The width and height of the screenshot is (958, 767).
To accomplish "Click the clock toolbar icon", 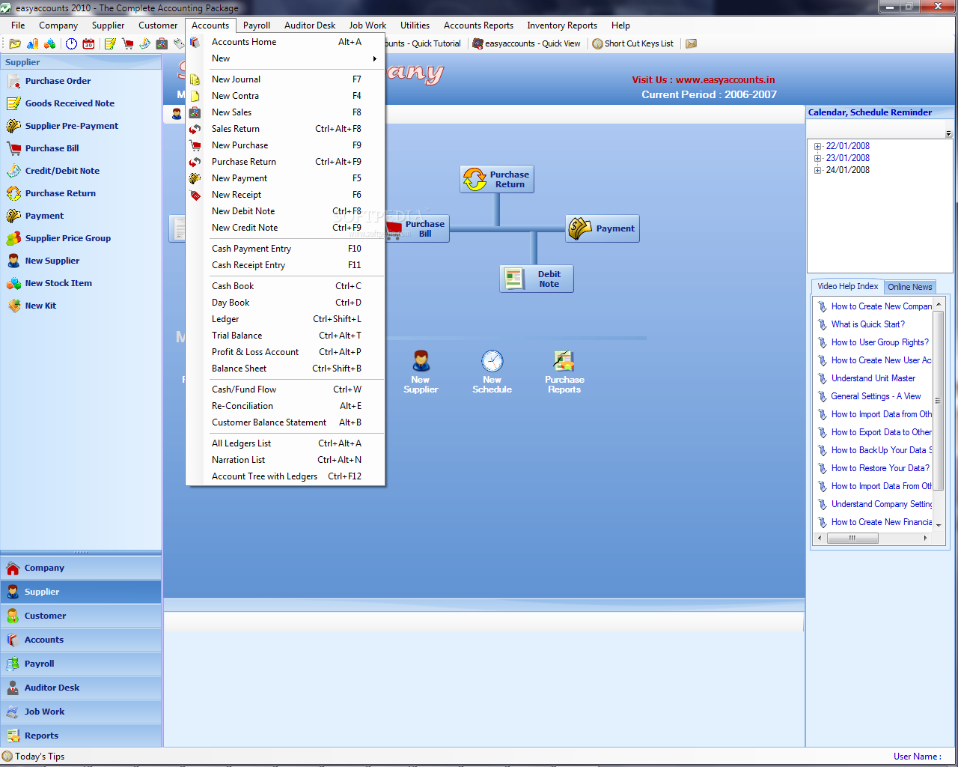I will pos(71,43).
